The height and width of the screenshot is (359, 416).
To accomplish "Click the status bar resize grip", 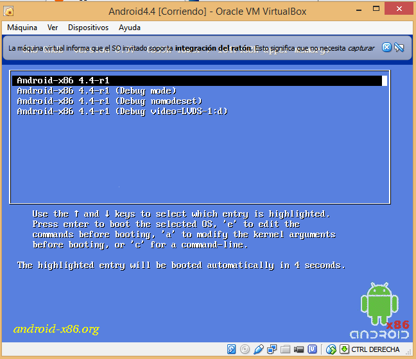I will point(408,351).
